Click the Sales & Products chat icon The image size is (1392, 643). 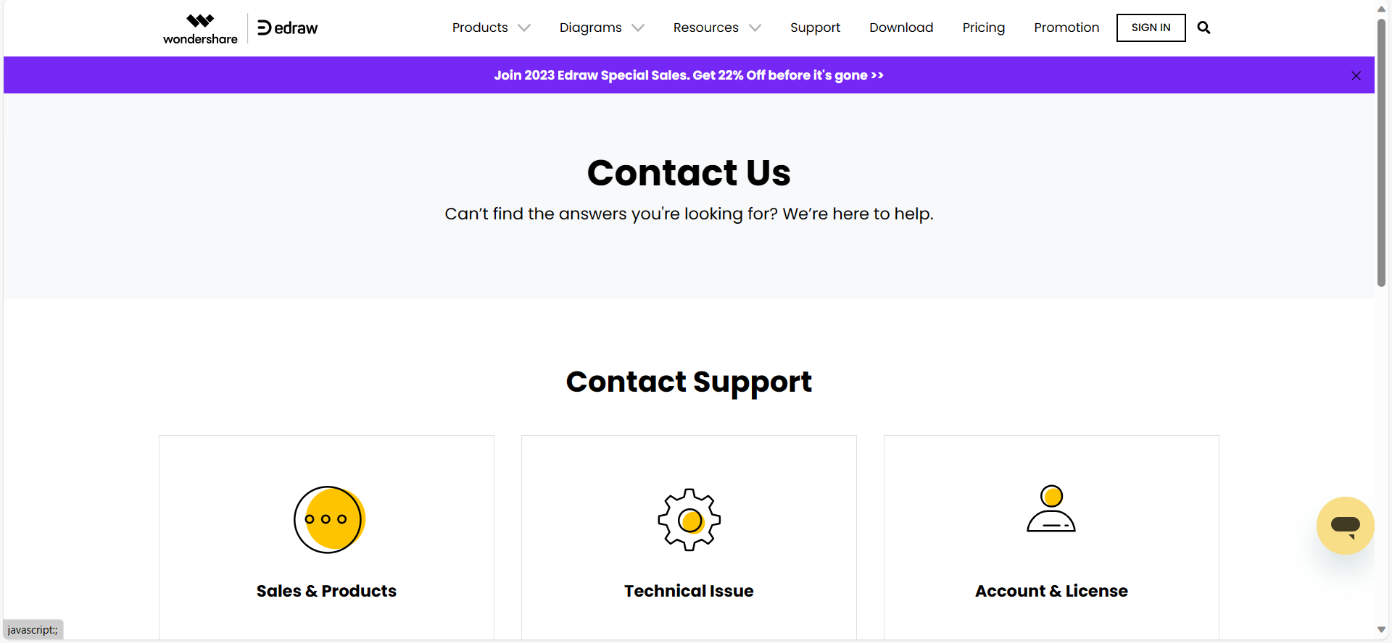click(x=328, y=519)
